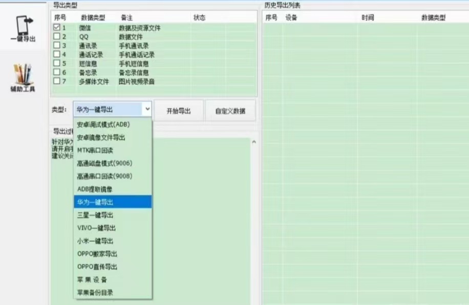Enable the QQ data checkbox

pos(57,37)
